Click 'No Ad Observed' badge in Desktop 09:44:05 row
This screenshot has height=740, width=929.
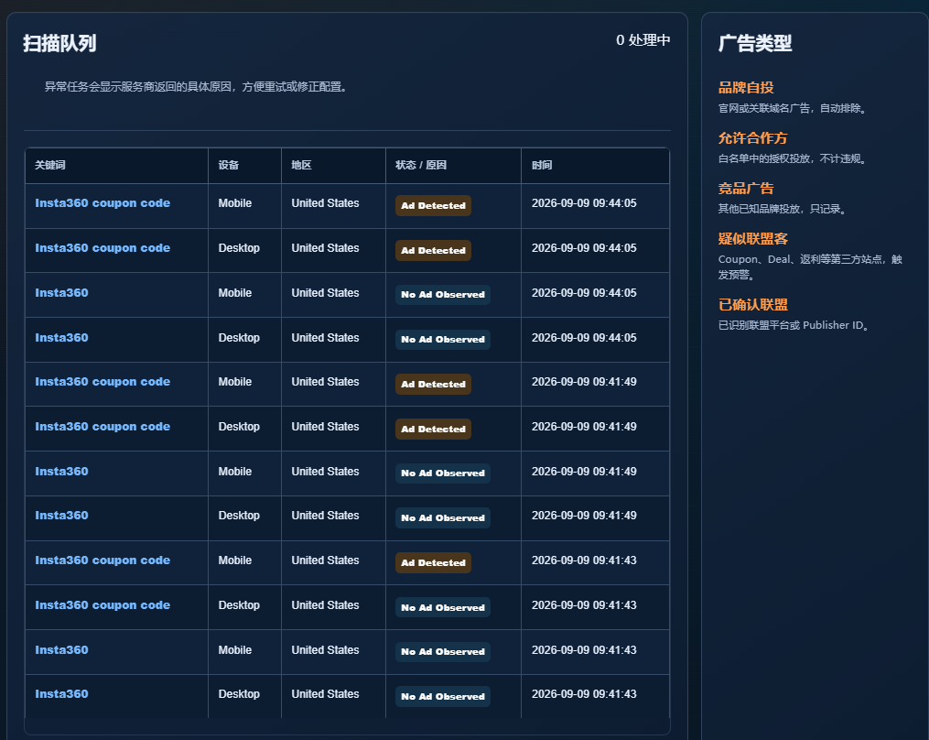[443, 340]
